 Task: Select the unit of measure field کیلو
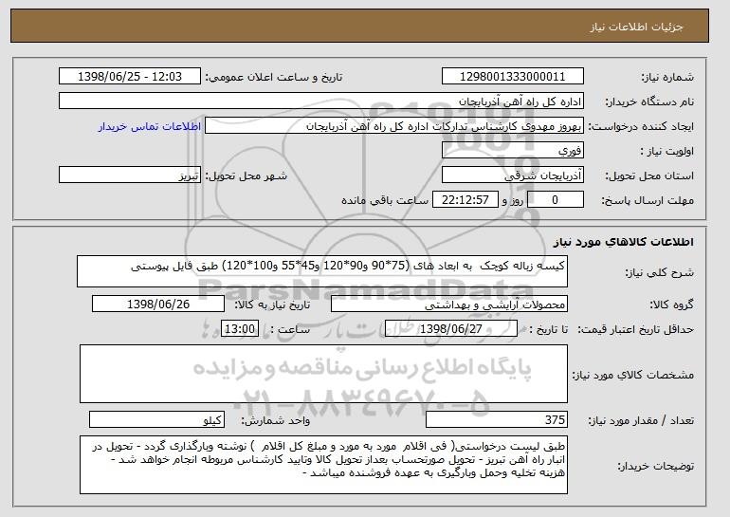point(156,419)
